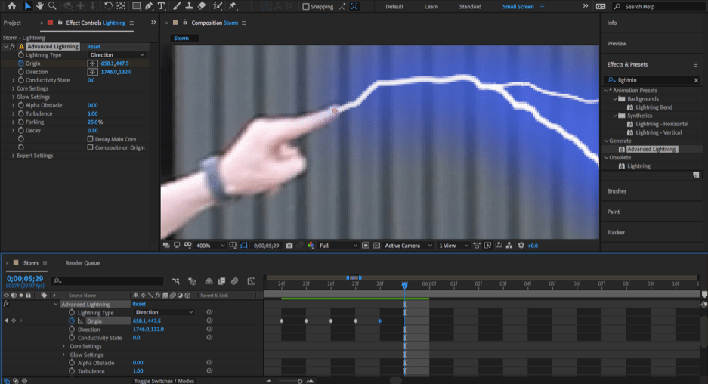The image size is (708, 384).
Task: Select the Hand tool in the toolbar
Action: click(39, 6)
